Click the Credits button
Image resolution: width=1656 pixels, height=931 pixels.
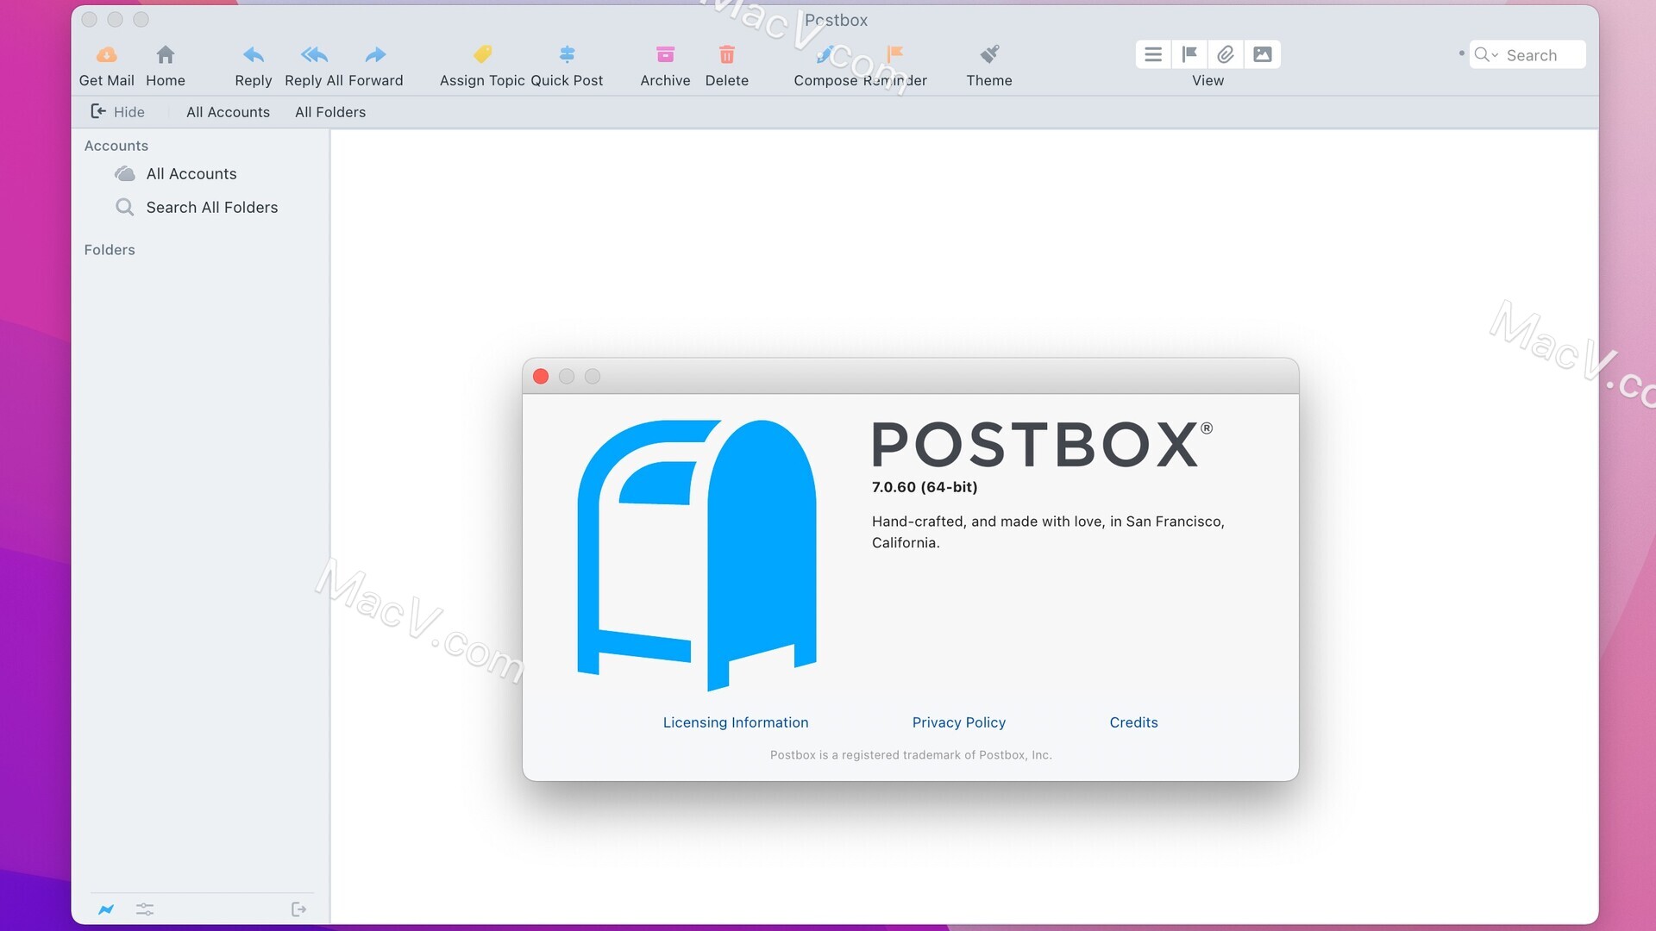pos(1132,722)
